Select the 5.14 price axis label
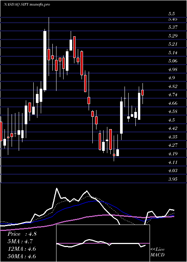 click(173, 53)
